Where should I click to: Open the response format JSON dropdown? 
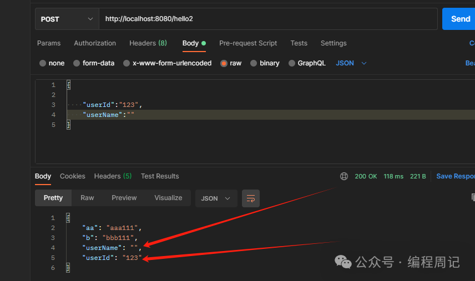click(x=216, y=198)
